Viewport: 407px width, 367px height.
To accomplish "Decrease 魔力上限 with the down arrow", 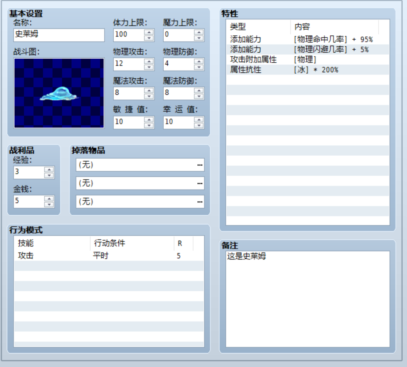I will click(x=199, y=38).
